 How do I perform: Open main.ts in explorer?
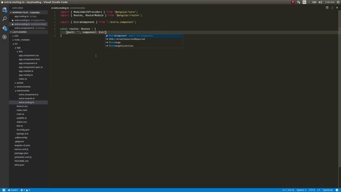20,114
